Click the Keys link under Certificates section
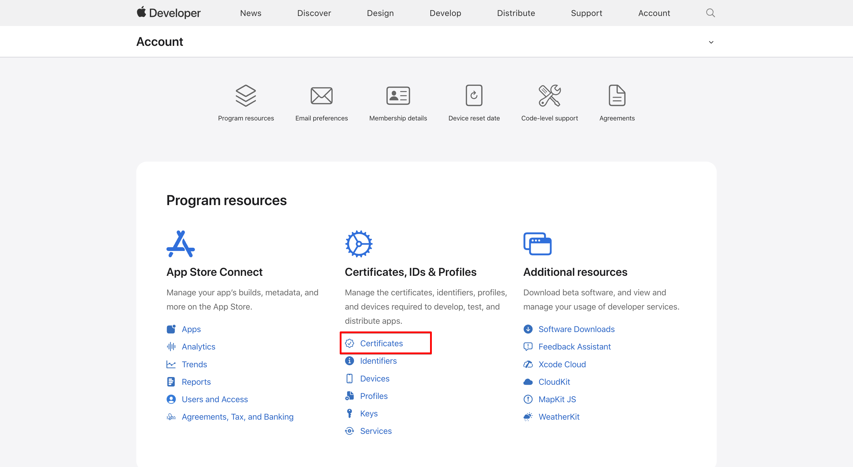Image resolution: width=853 pixels, height=467 pixels. [368, 413]
